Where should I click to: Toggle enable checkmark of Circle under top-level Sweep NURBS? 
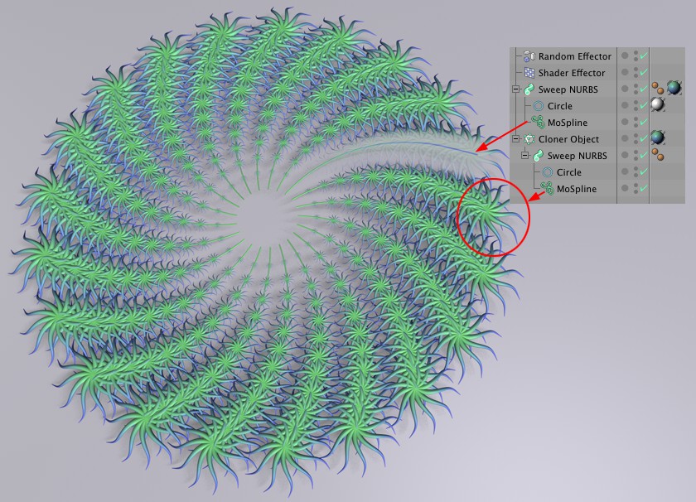(x=644, y=105)
